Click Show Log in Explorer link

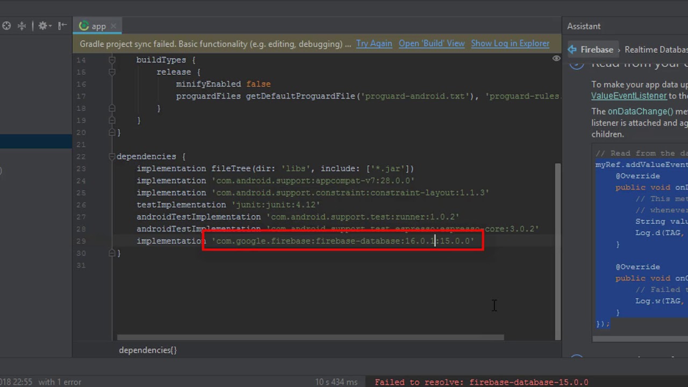[510, 44]
